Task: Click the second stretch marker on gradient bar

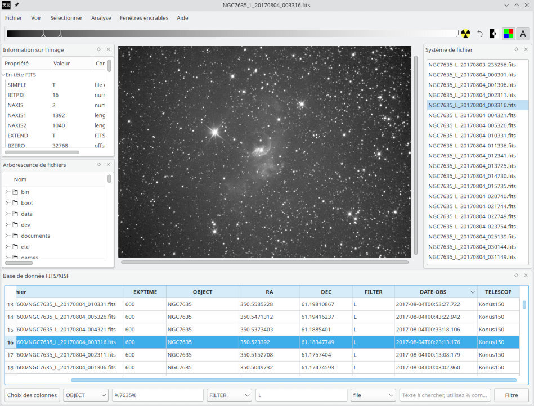Action: pyautogui.click(x=60, y=34)
